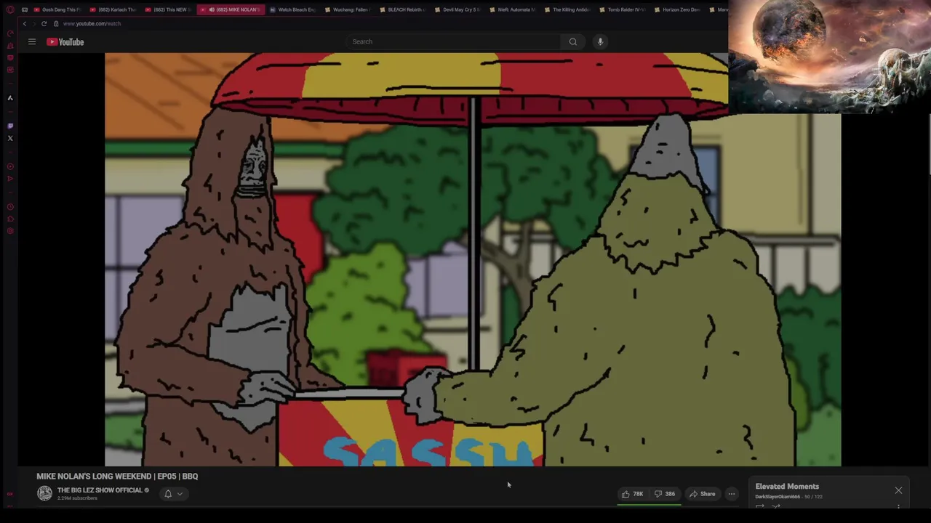The image size is (931, 523).
Task: Toggle the subscription notification bell
Action: [x=168, y=494]
